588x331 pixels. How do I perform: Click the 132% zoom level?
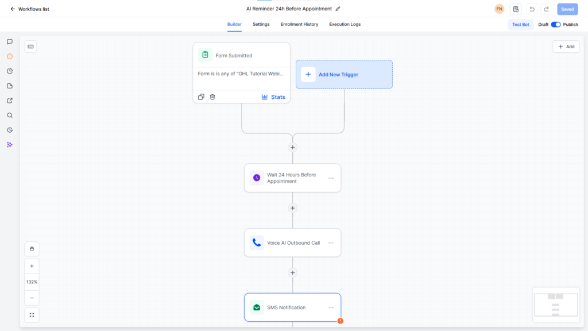click(x=32, y=282)
